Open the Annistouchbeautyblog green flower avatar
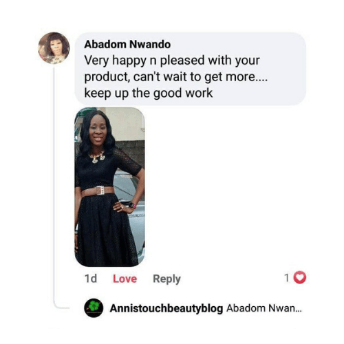344x344 pixels. [94, 308]
